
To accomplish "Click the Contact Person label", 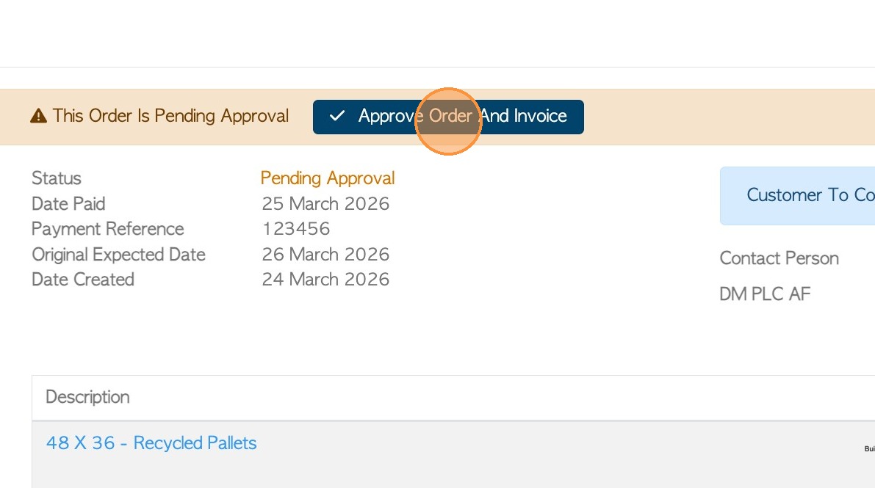I will 779,258.
